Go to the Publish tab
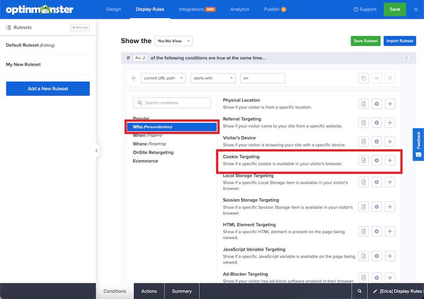Image resolution: width=424 pixels, height=299 pixels. tap(275, 9)
